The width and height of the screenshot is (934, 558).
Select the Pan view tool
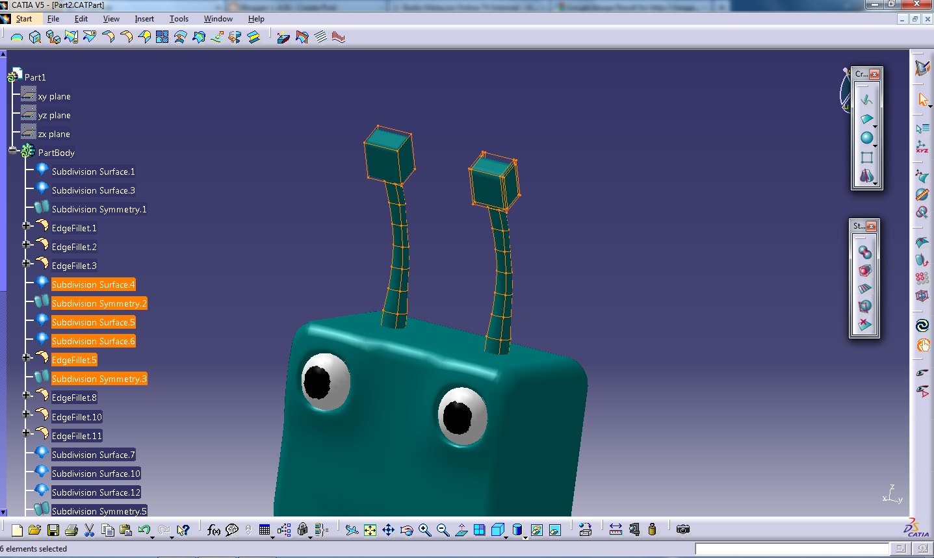click(388, 529)
